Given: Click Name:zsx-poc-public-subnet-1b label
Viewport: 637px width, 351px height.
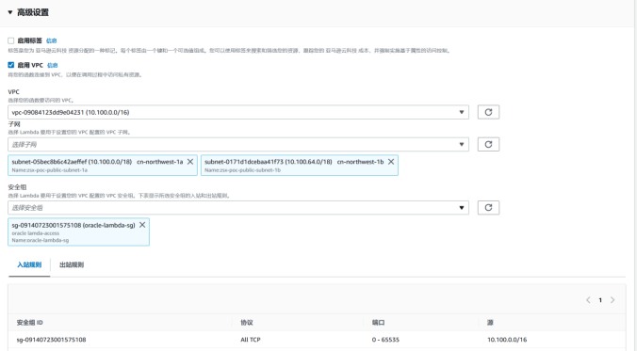Looking at the screenshot, I should click(242, 170).
